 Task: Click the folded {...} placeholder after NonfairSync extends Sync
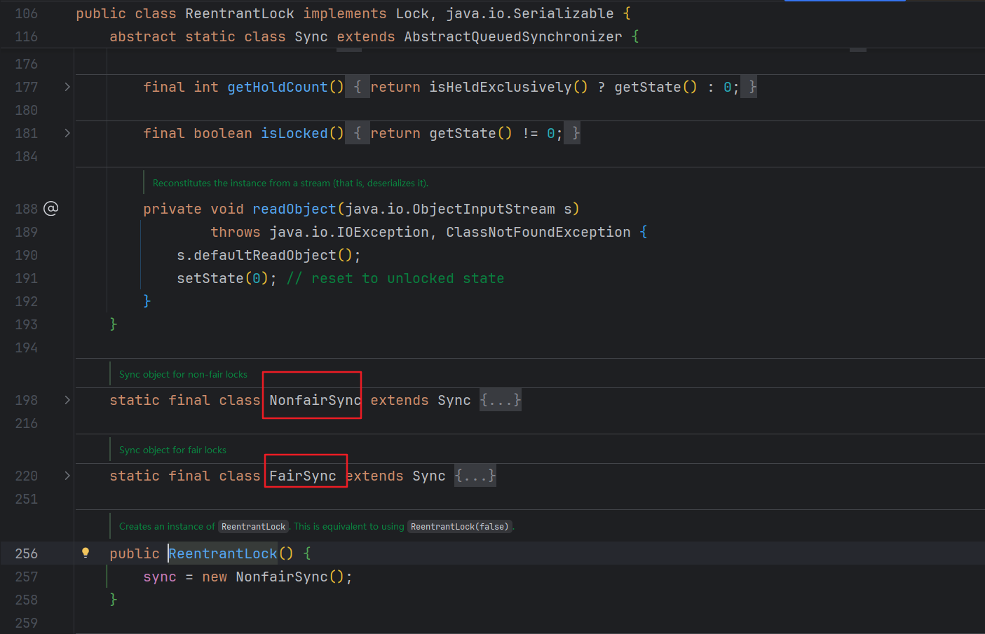(500, 400)
